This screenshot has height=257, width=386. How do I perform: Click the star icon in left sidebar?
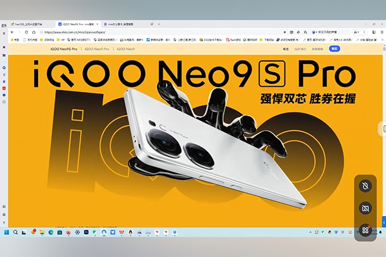coord(4,46)
